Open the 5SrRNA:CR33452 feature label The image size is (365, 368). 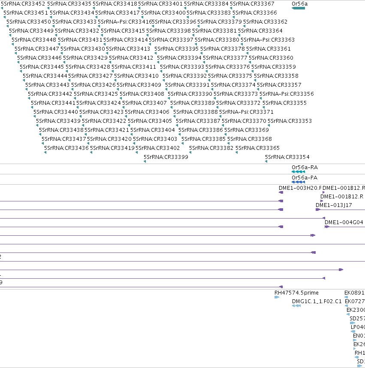pyautogui.click(x=23, y=4)
